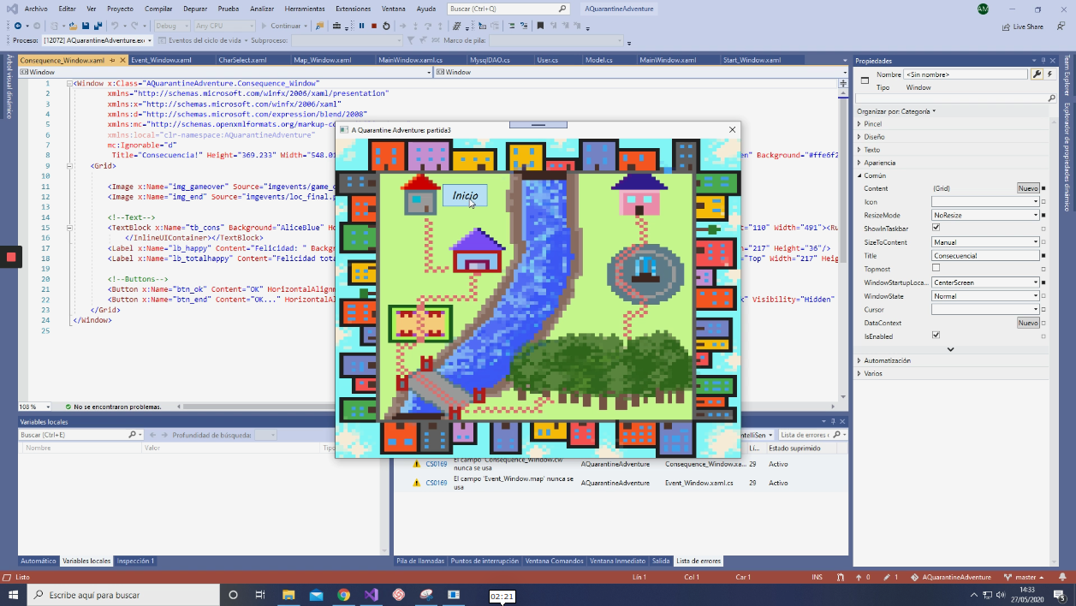The height and width of the screenshot is (606, 1076).
Task: Disable the IsEnabled property checkbox
Action: pos(936,336)
